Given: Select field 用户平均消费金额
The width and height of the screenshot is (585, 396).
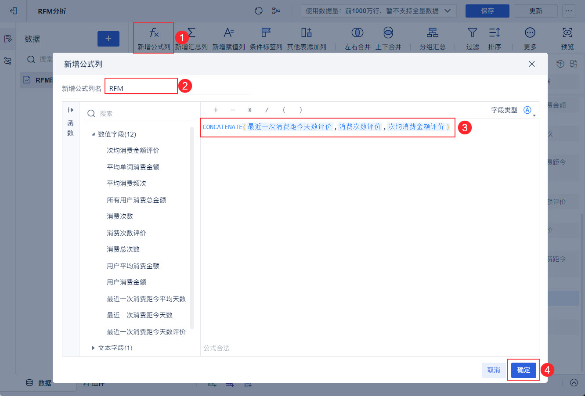Looking at the screenshot, I should tap(133, 266).
